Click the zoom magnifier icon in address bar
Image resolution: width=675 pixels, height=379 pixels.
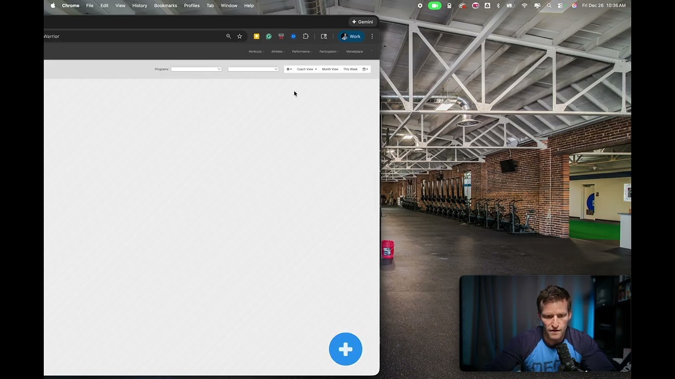click(x=228, y=36)
